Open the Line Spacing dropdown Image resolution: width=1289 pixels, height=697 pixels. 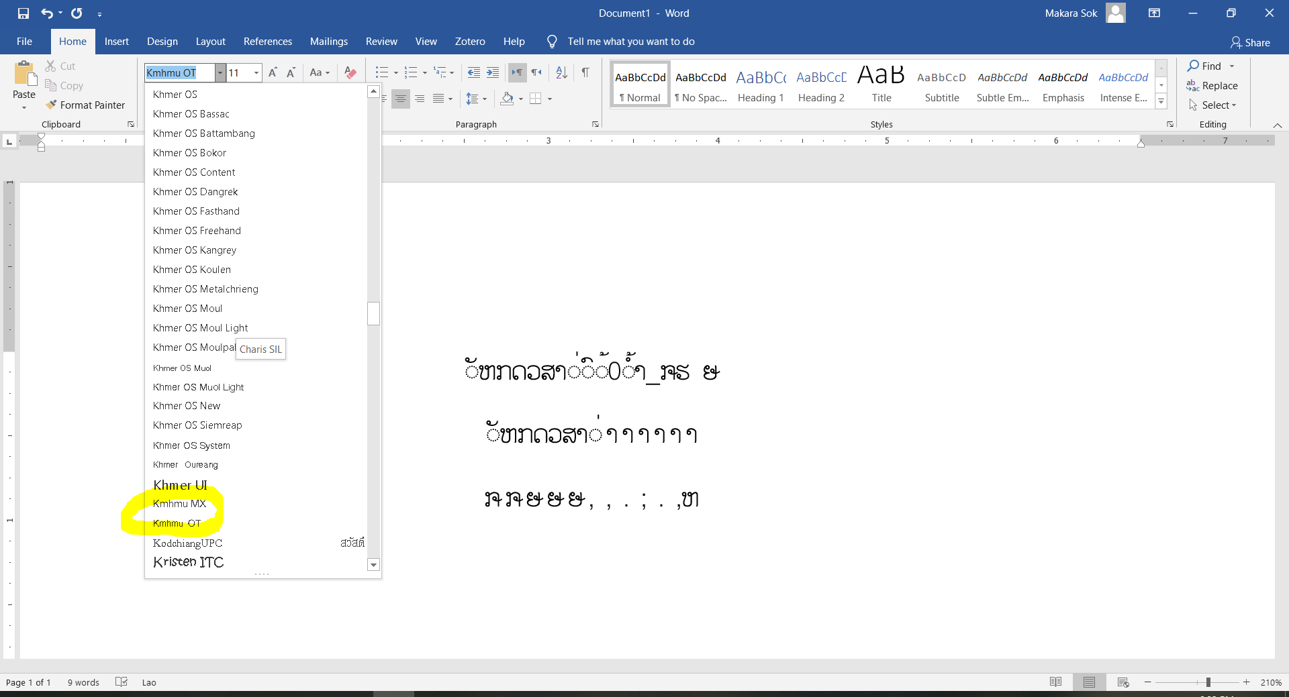point(476,99)
